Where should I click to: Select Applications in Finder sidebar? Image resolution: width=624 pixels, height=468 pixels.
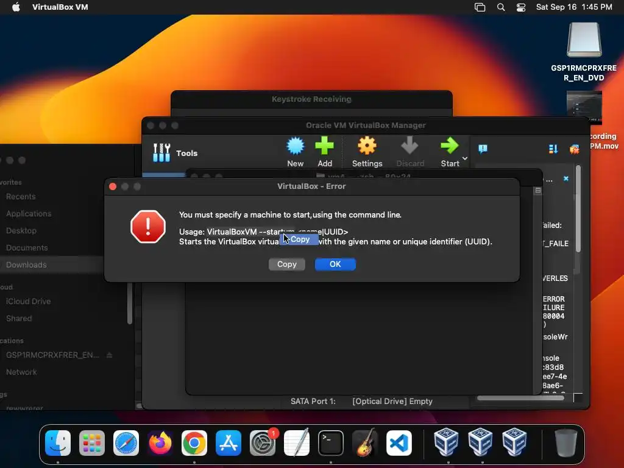coord(29,214)
